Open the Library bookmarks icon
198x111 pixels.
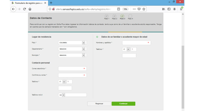coord(164,9)
